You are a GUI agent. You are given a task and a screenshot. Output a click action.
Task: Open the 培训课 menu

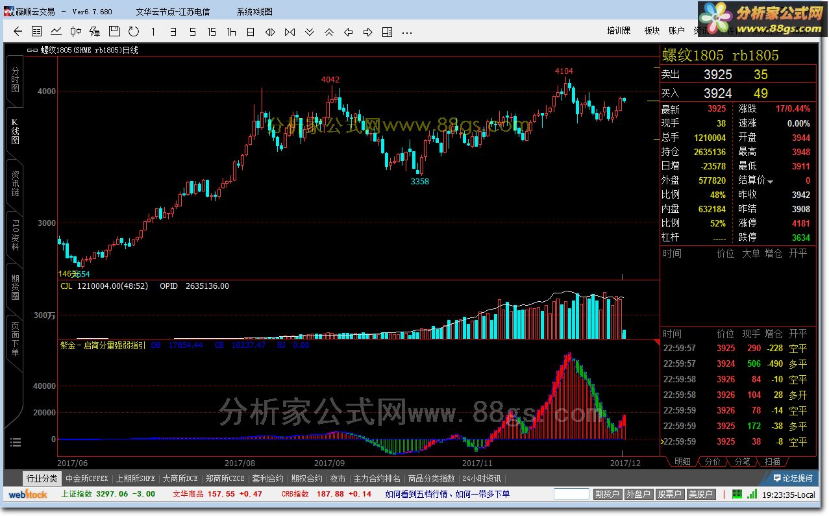pos(619,31)
